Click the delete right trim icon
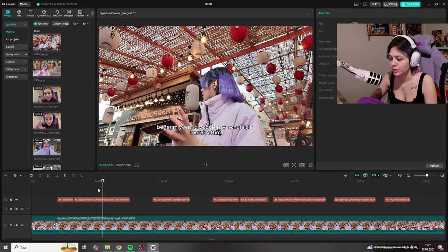 [65, 175]
